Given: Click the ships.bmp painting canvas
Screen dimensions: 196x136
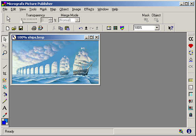Looking at the screenshot, I should pyautogui.click(x=55, y=62).
